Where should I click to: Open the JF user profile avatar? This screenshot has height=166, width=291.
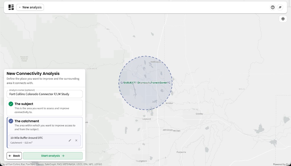coord(280,7)
